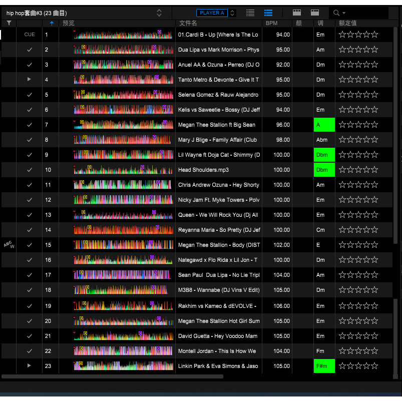Click yellow cue marker on track 10 waveform
Viewport: 402px width, 402px height.
point(89,167)
